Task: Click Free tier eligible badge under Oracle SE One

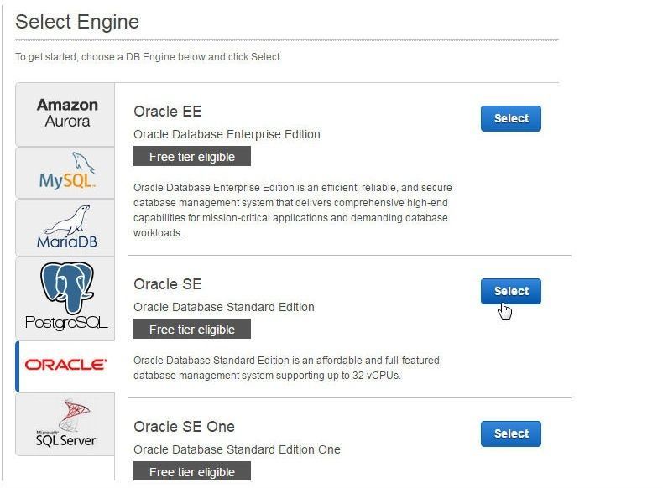Action: [192, 471]
